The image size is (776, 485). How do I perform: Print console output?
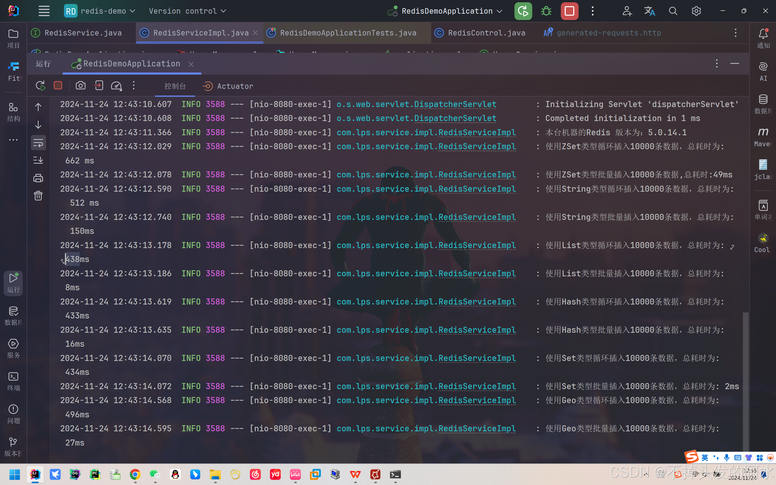(38, 178)
